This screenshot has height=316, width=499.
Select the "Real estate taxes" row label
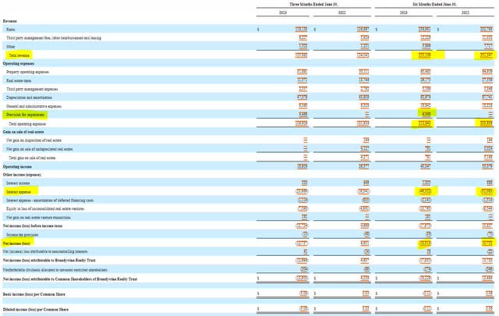pyautogui.click(x=19, y=80)
